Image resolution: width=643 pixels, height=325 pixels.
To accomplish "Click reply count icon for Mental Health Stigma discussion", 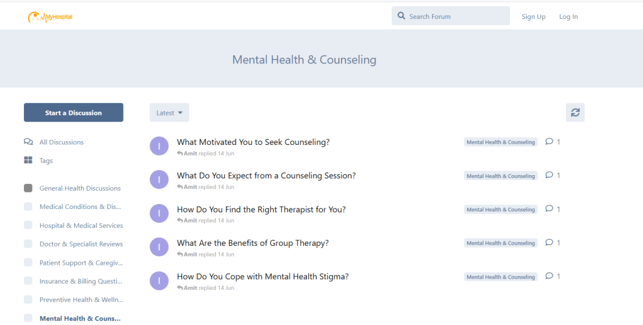I will pos(549,276).
